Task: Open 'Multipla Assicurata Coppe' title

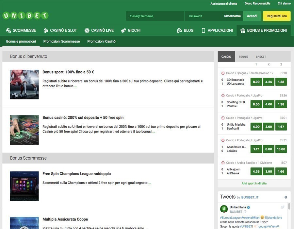Action: [x=65, y=219]
